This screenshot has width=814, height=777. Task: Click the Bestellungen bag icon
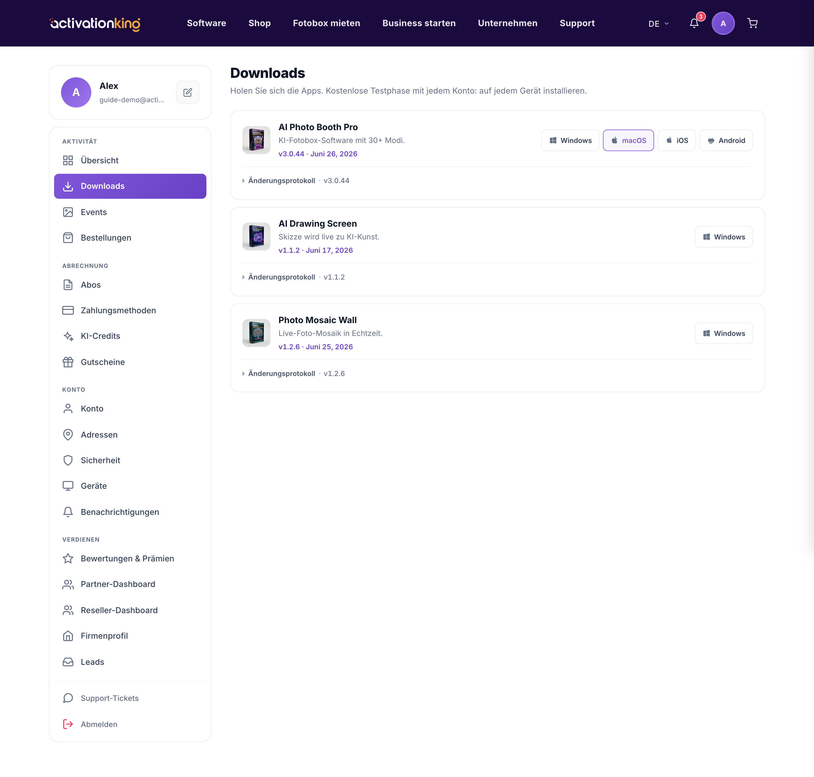(x=68, y=238)
